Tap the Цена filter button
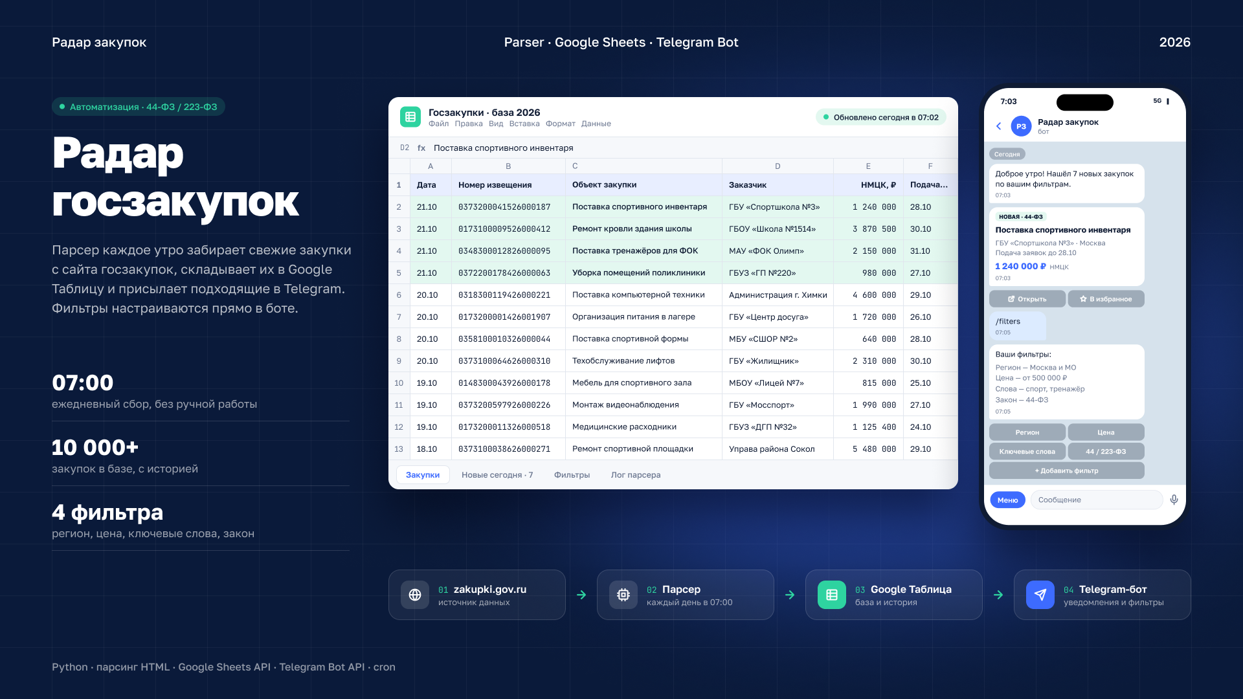The image size is (1243, 699). coord(1106,432)
